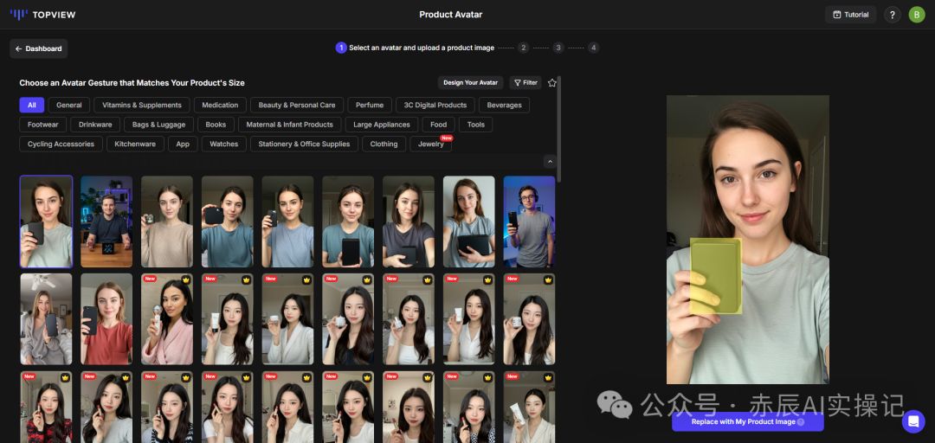
Task: Select the Medication category
Action: (x=220, y=105)
